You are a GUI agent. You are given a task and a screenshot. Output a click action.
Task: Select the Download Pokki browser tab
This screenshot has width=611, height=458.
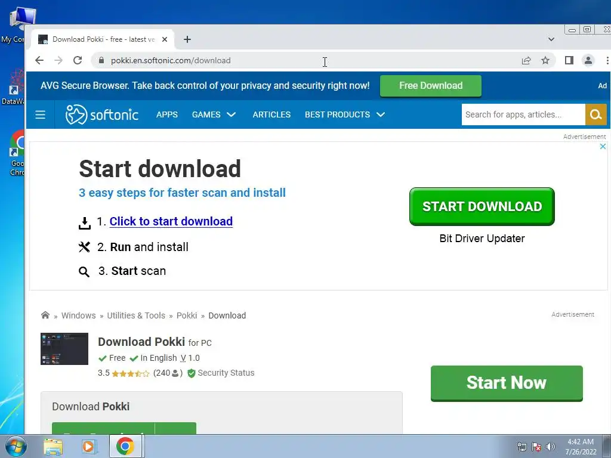tap(103, 39)
